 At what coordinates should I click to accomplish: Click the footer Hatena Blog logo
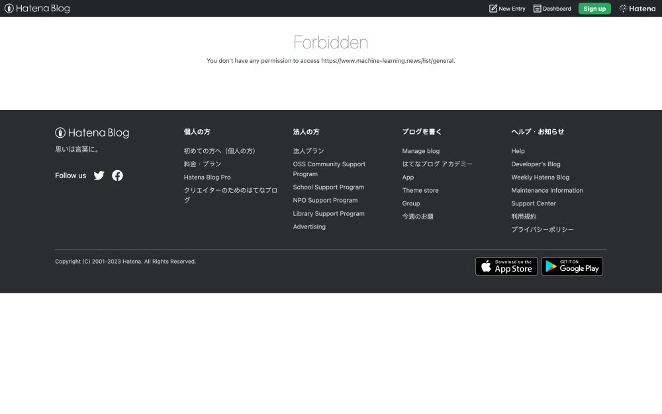click(x=92, y=133)
